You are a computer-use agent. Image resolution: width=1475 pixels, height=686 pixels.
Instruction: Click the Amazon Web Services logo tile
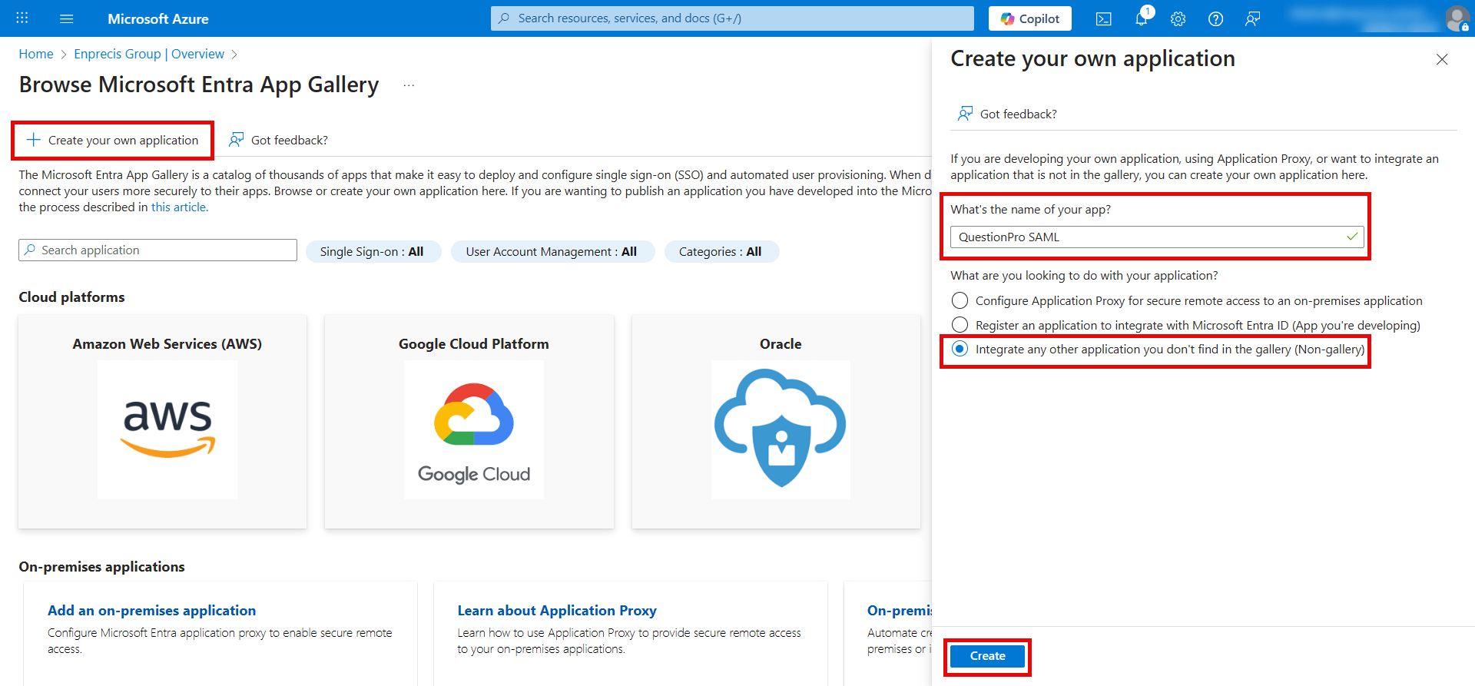click(x=167, y=429)
